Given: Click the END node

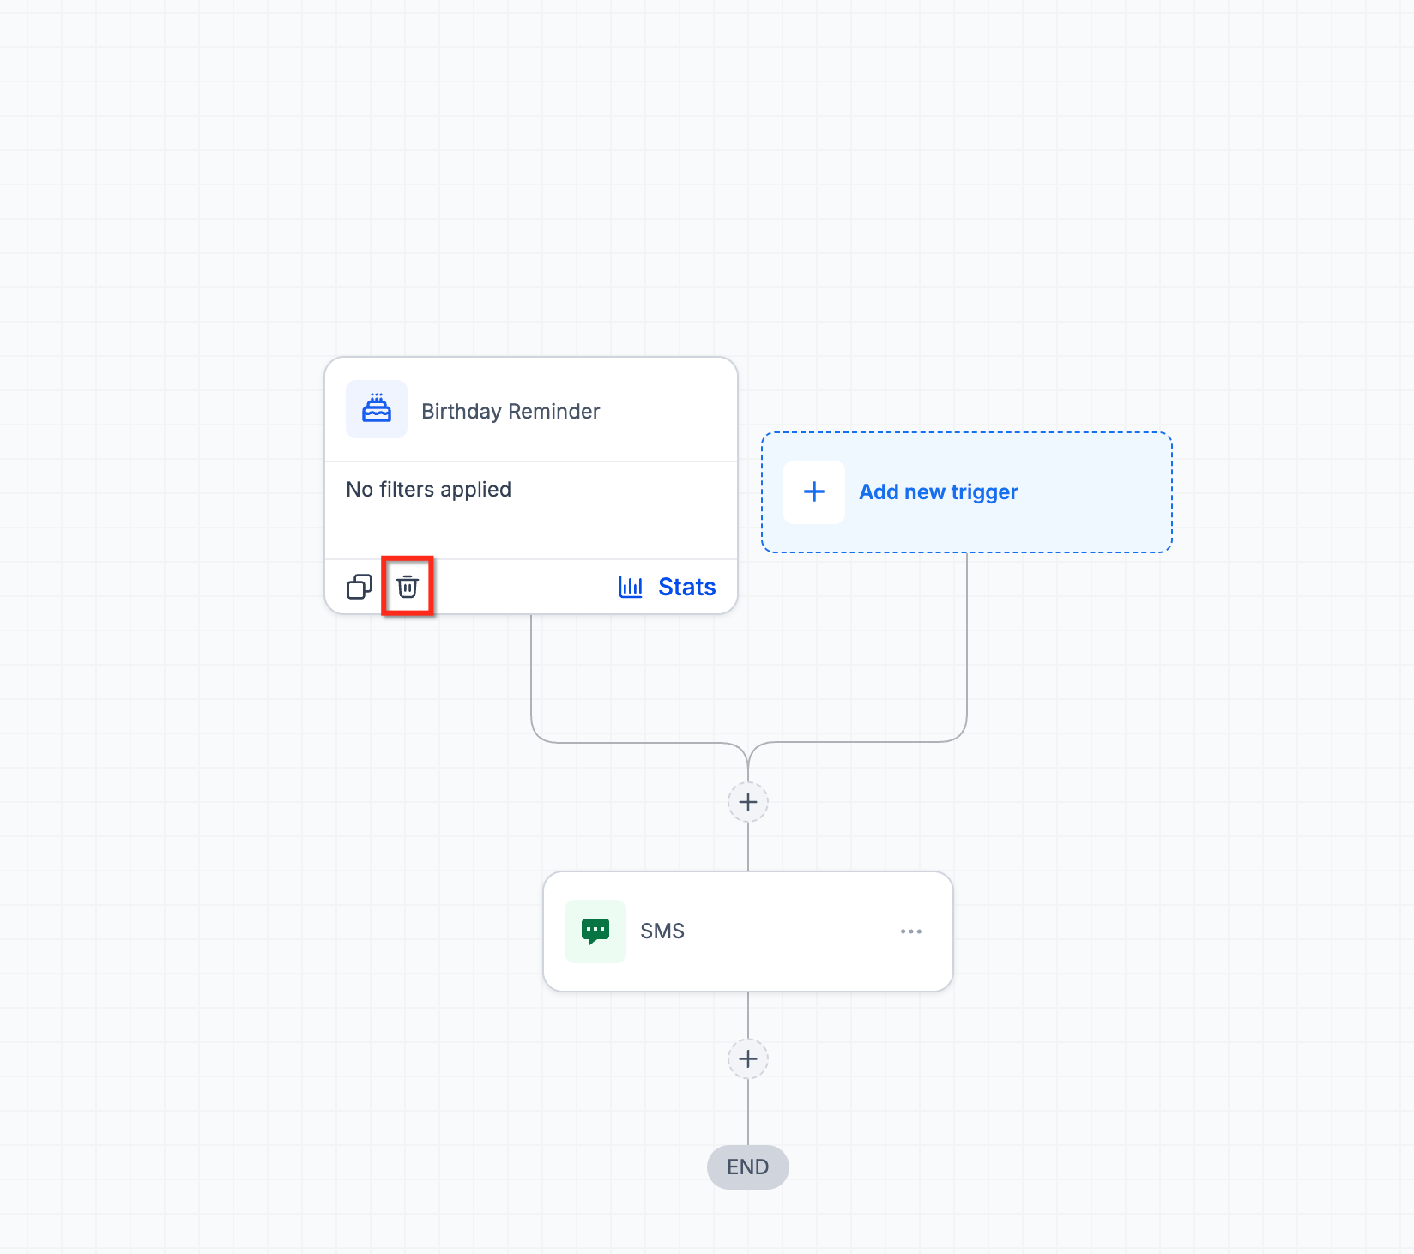Looking at the screenshot, I should 748,1167.
